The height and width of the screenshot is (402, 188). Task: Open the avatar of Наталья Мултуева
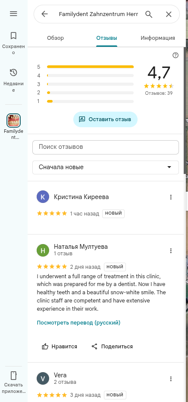click(x=43, y=251)
